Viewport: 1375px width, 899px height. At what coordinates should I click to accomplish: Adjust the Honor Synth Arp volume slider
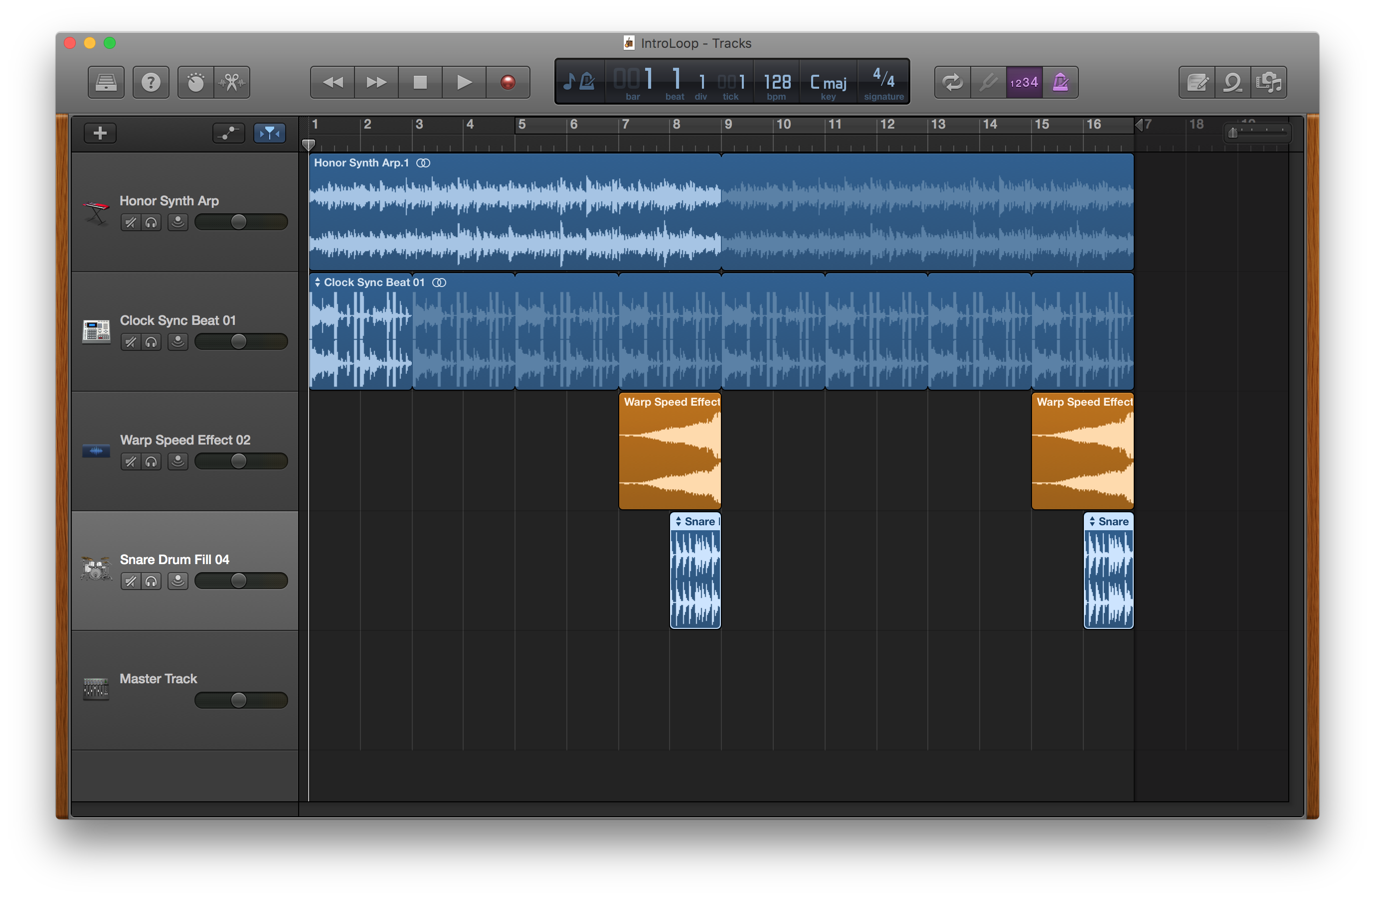(x=241, y=222)
